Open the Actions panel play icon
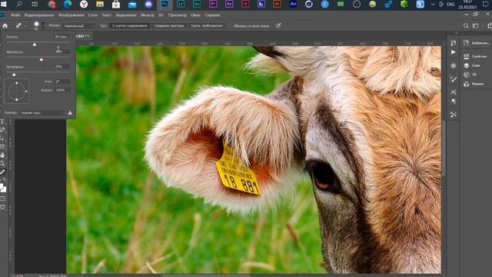The image size is (492, 277). pos(453,52)
